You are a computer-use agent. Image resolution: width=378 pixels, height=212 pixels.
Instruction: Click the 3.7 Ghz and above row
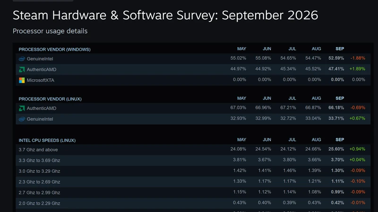click(x=193, y=149)
